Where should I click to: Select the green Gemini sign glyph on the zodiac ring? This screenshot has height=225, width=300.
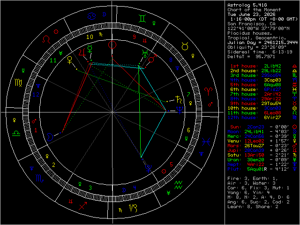[x=142, y=19]
